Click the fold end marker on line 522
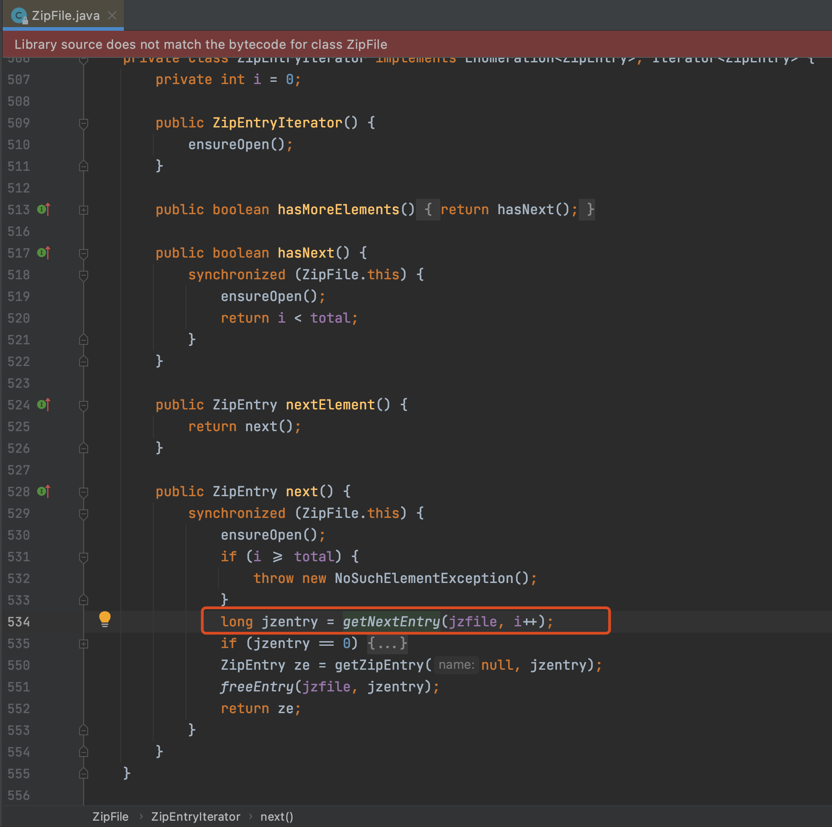Image resolution: width=832 pixels, height=827 pixels. (x=84, y=361)
